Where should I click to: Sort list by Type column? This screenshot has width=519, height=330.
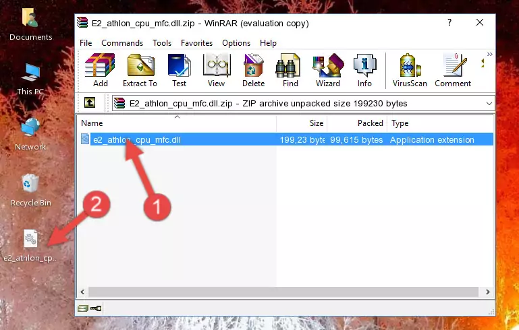click(x=440, y=123)
